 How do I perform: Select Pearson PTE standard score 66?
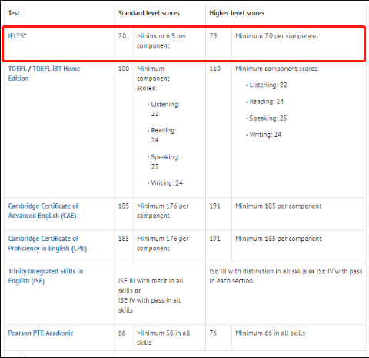pyautogui.click(x=121, y=333)
